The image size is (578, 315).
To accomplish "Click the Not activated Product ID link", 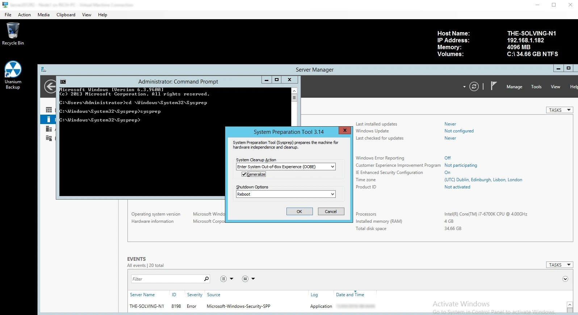I will (x=457, y=187).
